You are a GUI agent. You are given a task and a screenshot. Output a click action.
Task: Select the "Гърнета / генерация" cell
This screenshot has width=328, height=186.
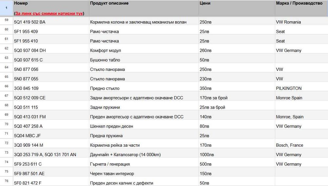[x=110, y=164]
